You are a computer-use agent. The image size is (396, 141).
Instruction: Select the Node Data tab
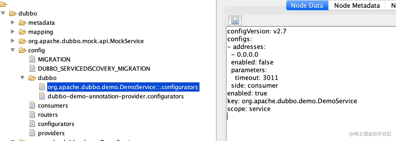[x=307, y=5]
